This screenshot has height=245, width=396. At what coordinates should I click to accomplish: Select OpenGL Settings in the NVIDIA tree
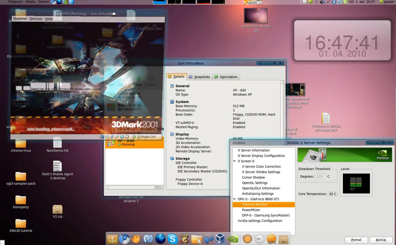tap(254, 183)
